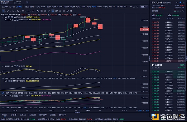Remove the SKDJ(9,3,3) sub-chart
Viewport: 187px width, 122px height.
coord(17,66)
